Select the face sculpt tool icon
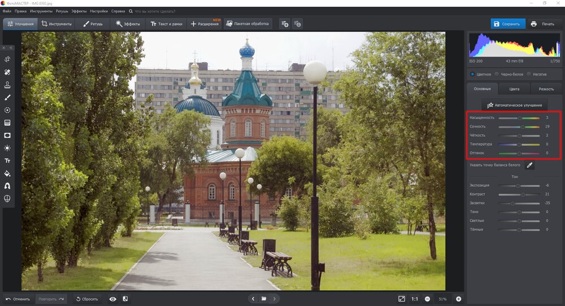The width and height of the screenshot is (565, 306). click(7, 198)
